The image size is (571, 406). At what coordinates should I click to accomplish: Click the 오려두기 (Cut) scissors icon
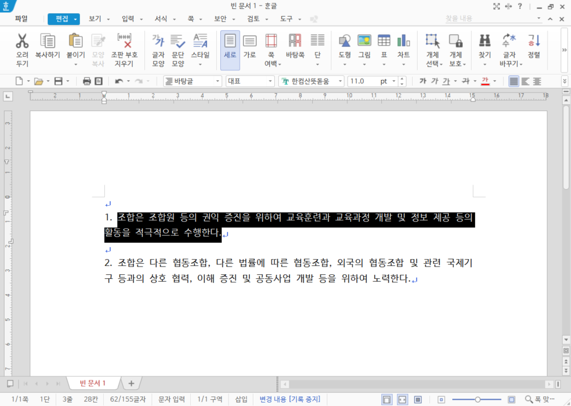[x=22, y=41]
